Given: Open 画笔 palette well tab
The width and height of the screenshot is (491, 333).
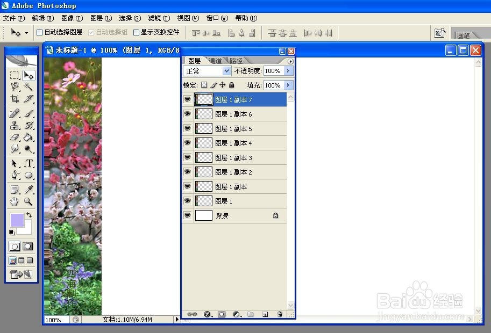Looking at the screenshot, I should [464, 35].
